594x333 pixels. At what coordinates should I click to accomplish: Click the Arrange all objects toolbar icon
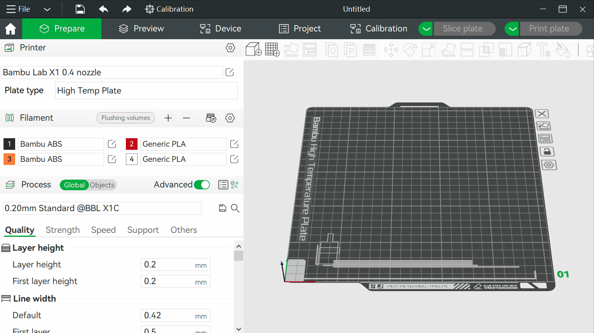coord(310,50)
